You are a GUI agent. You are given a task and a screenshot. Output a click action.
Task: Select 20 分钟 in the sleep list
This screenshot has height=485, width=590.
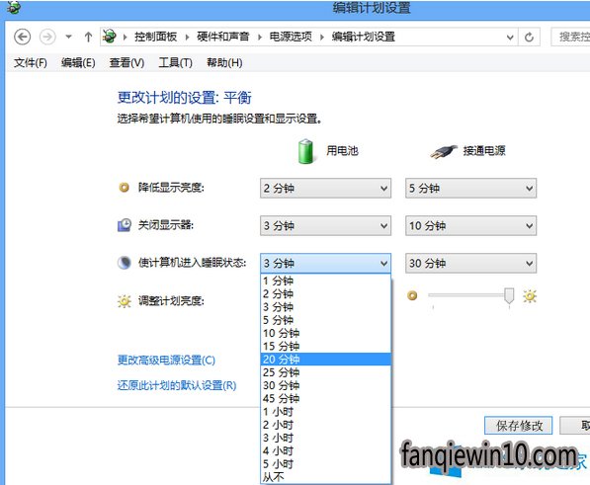point(326,359)
